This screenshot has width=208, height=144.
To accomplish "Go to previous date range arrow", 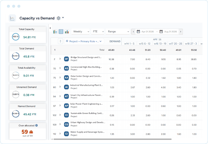I will click(134, 32).
